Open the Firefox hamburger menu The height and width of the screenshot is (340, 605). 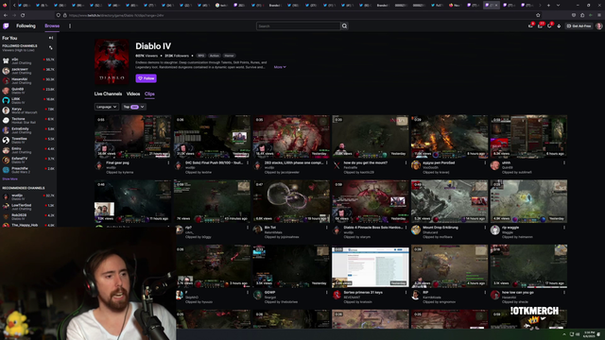(599, 15)
